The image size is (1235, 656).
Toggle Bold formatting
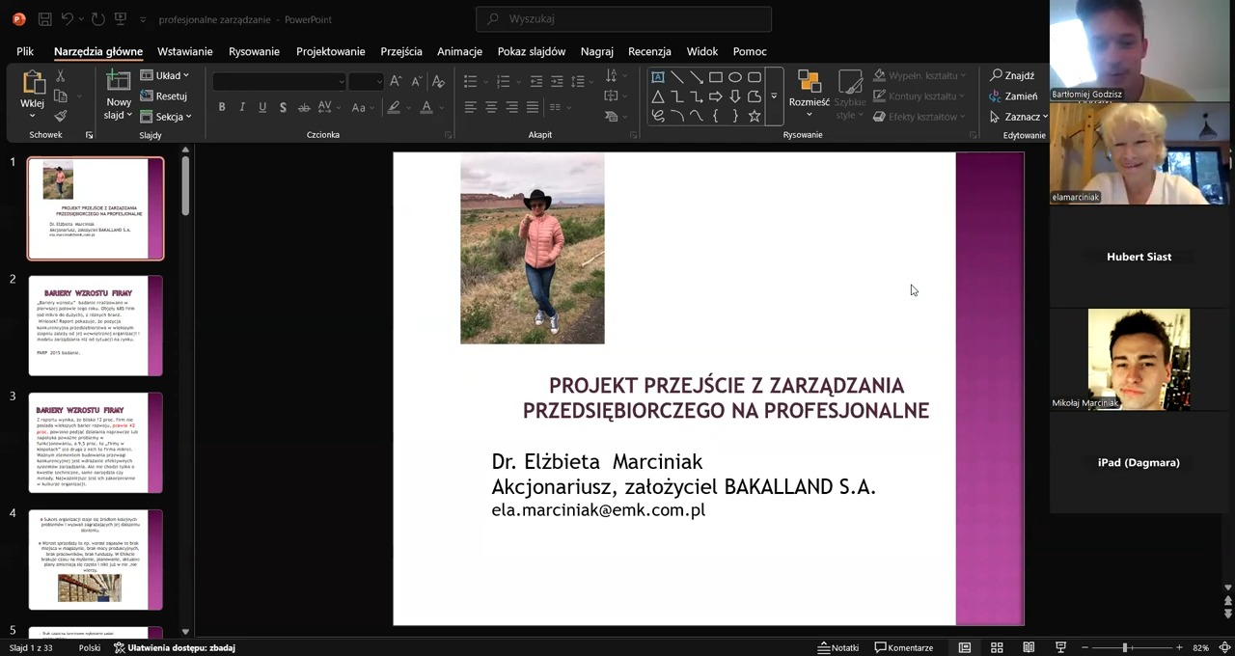(x=222, y=107)
